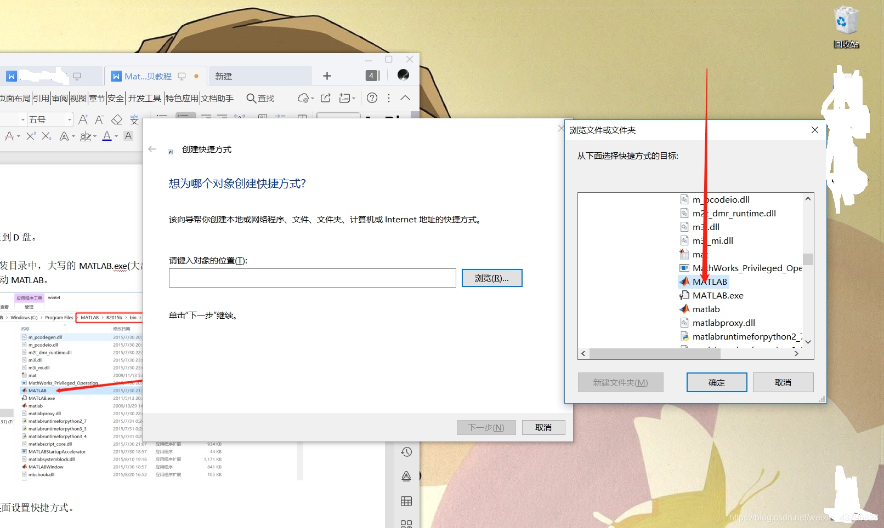Click the blue-underlined font color A icon
This screenshot has width=884, height=528.
[107, 136]
